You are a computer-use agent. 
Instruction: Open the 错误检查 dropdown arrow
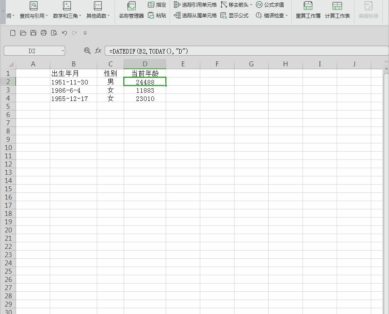tap(287, 16)
